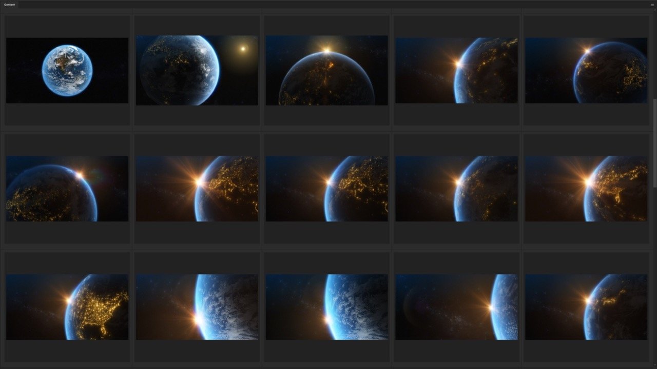Select the full Earth globe thumbnail
657x369 pixels.
click(67, 70)
